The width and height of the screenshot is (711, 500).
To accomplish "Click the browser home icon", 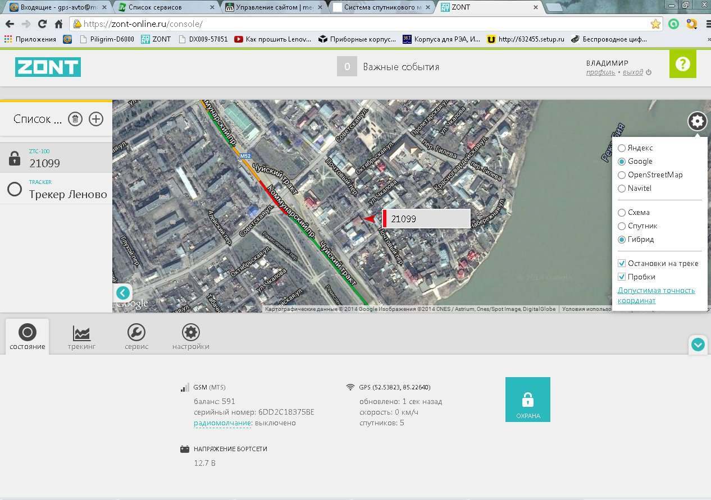I will point(58,24).
